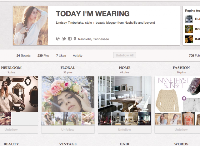Open the HAIR board title

(124, 144)
